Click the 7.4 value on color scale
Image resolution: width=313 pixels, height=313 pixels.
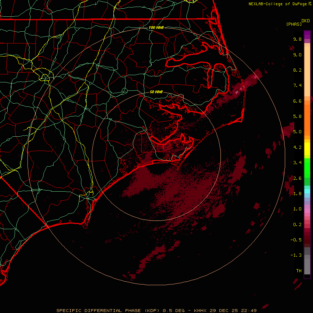pos(297,86)
